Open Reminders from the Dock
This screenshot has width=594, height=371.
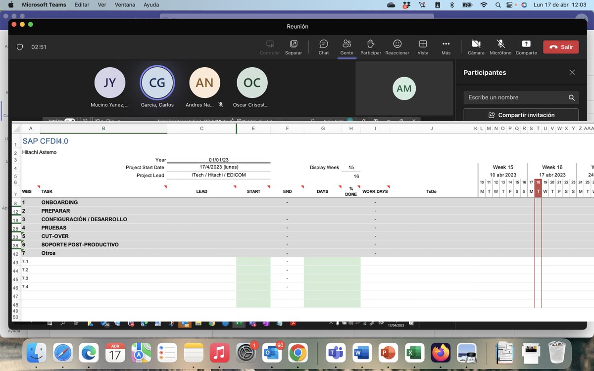pos(167,353)
